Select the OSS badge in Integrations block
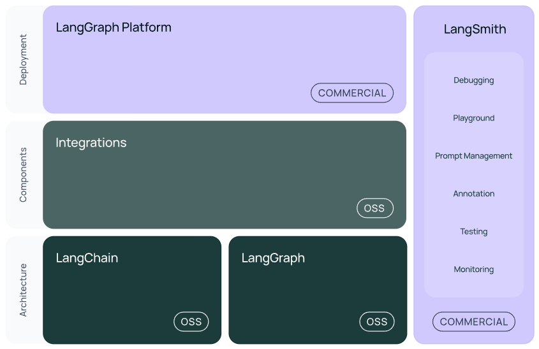This screenshot has width=539, height=349. tap(374, 208)
